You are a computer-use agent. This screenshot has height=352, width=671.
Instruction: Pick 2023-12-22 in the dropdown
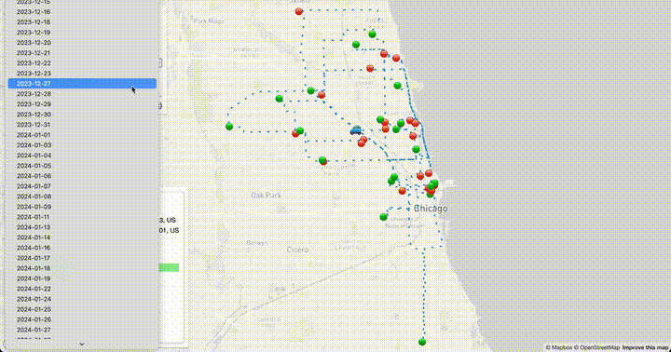coord(82,63)
